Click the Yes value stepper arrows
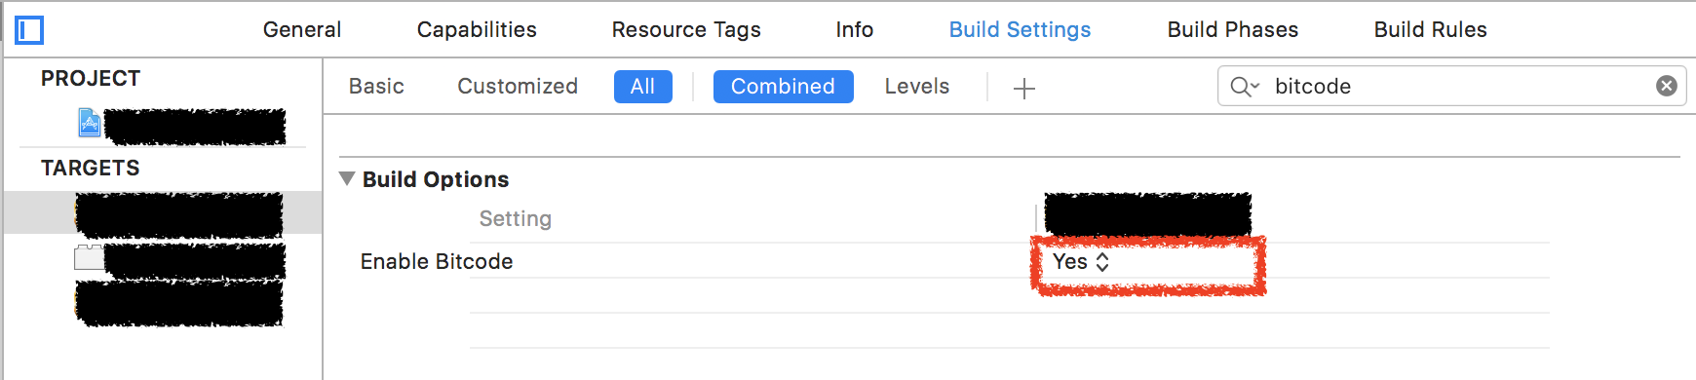 tap(1102, 262)
